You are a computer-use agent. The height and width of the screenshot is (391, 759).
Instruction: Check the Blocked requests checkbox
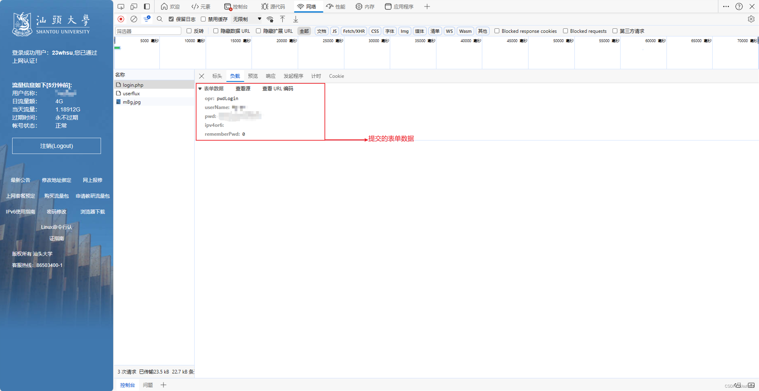point(565,31)
